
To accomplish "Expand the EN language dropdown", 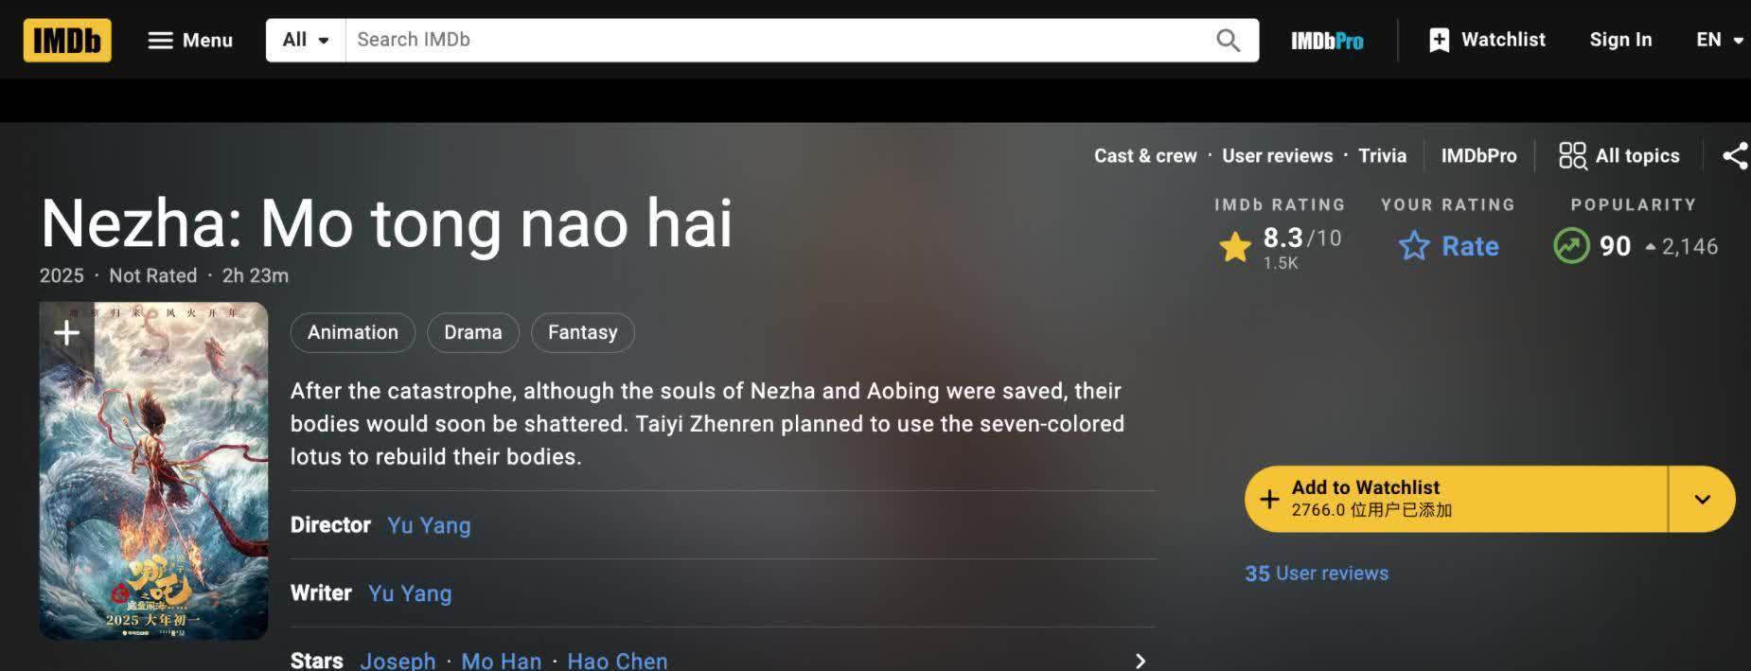I will click(x=1719, y=40).
